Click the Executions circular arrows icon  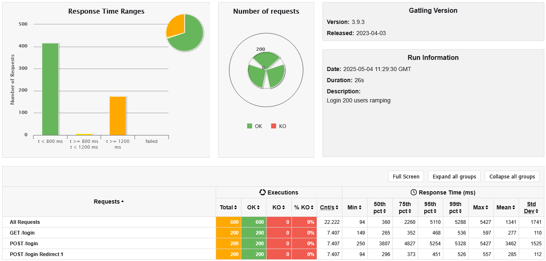pyautogui.click(x=262, y=192)
